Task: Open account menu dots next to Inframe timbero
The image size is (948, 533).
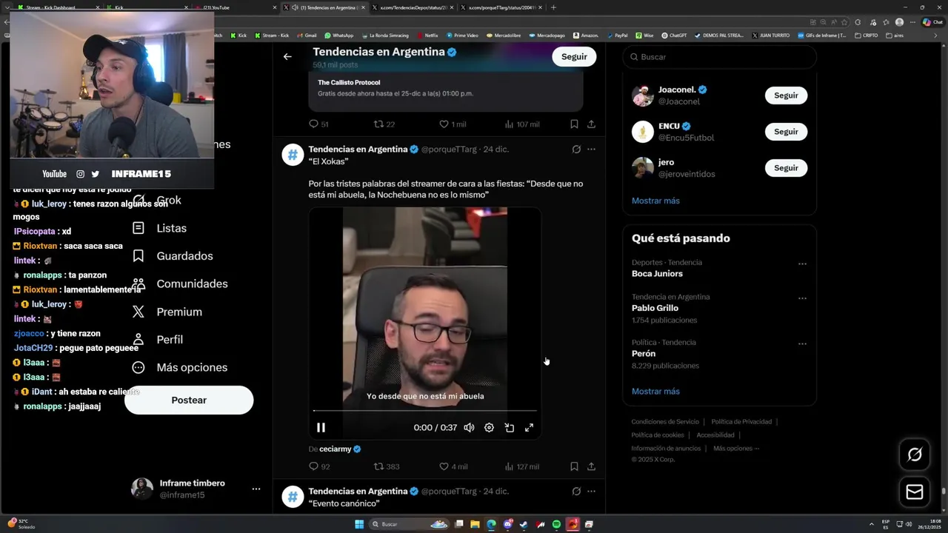Action: point(256,489)
